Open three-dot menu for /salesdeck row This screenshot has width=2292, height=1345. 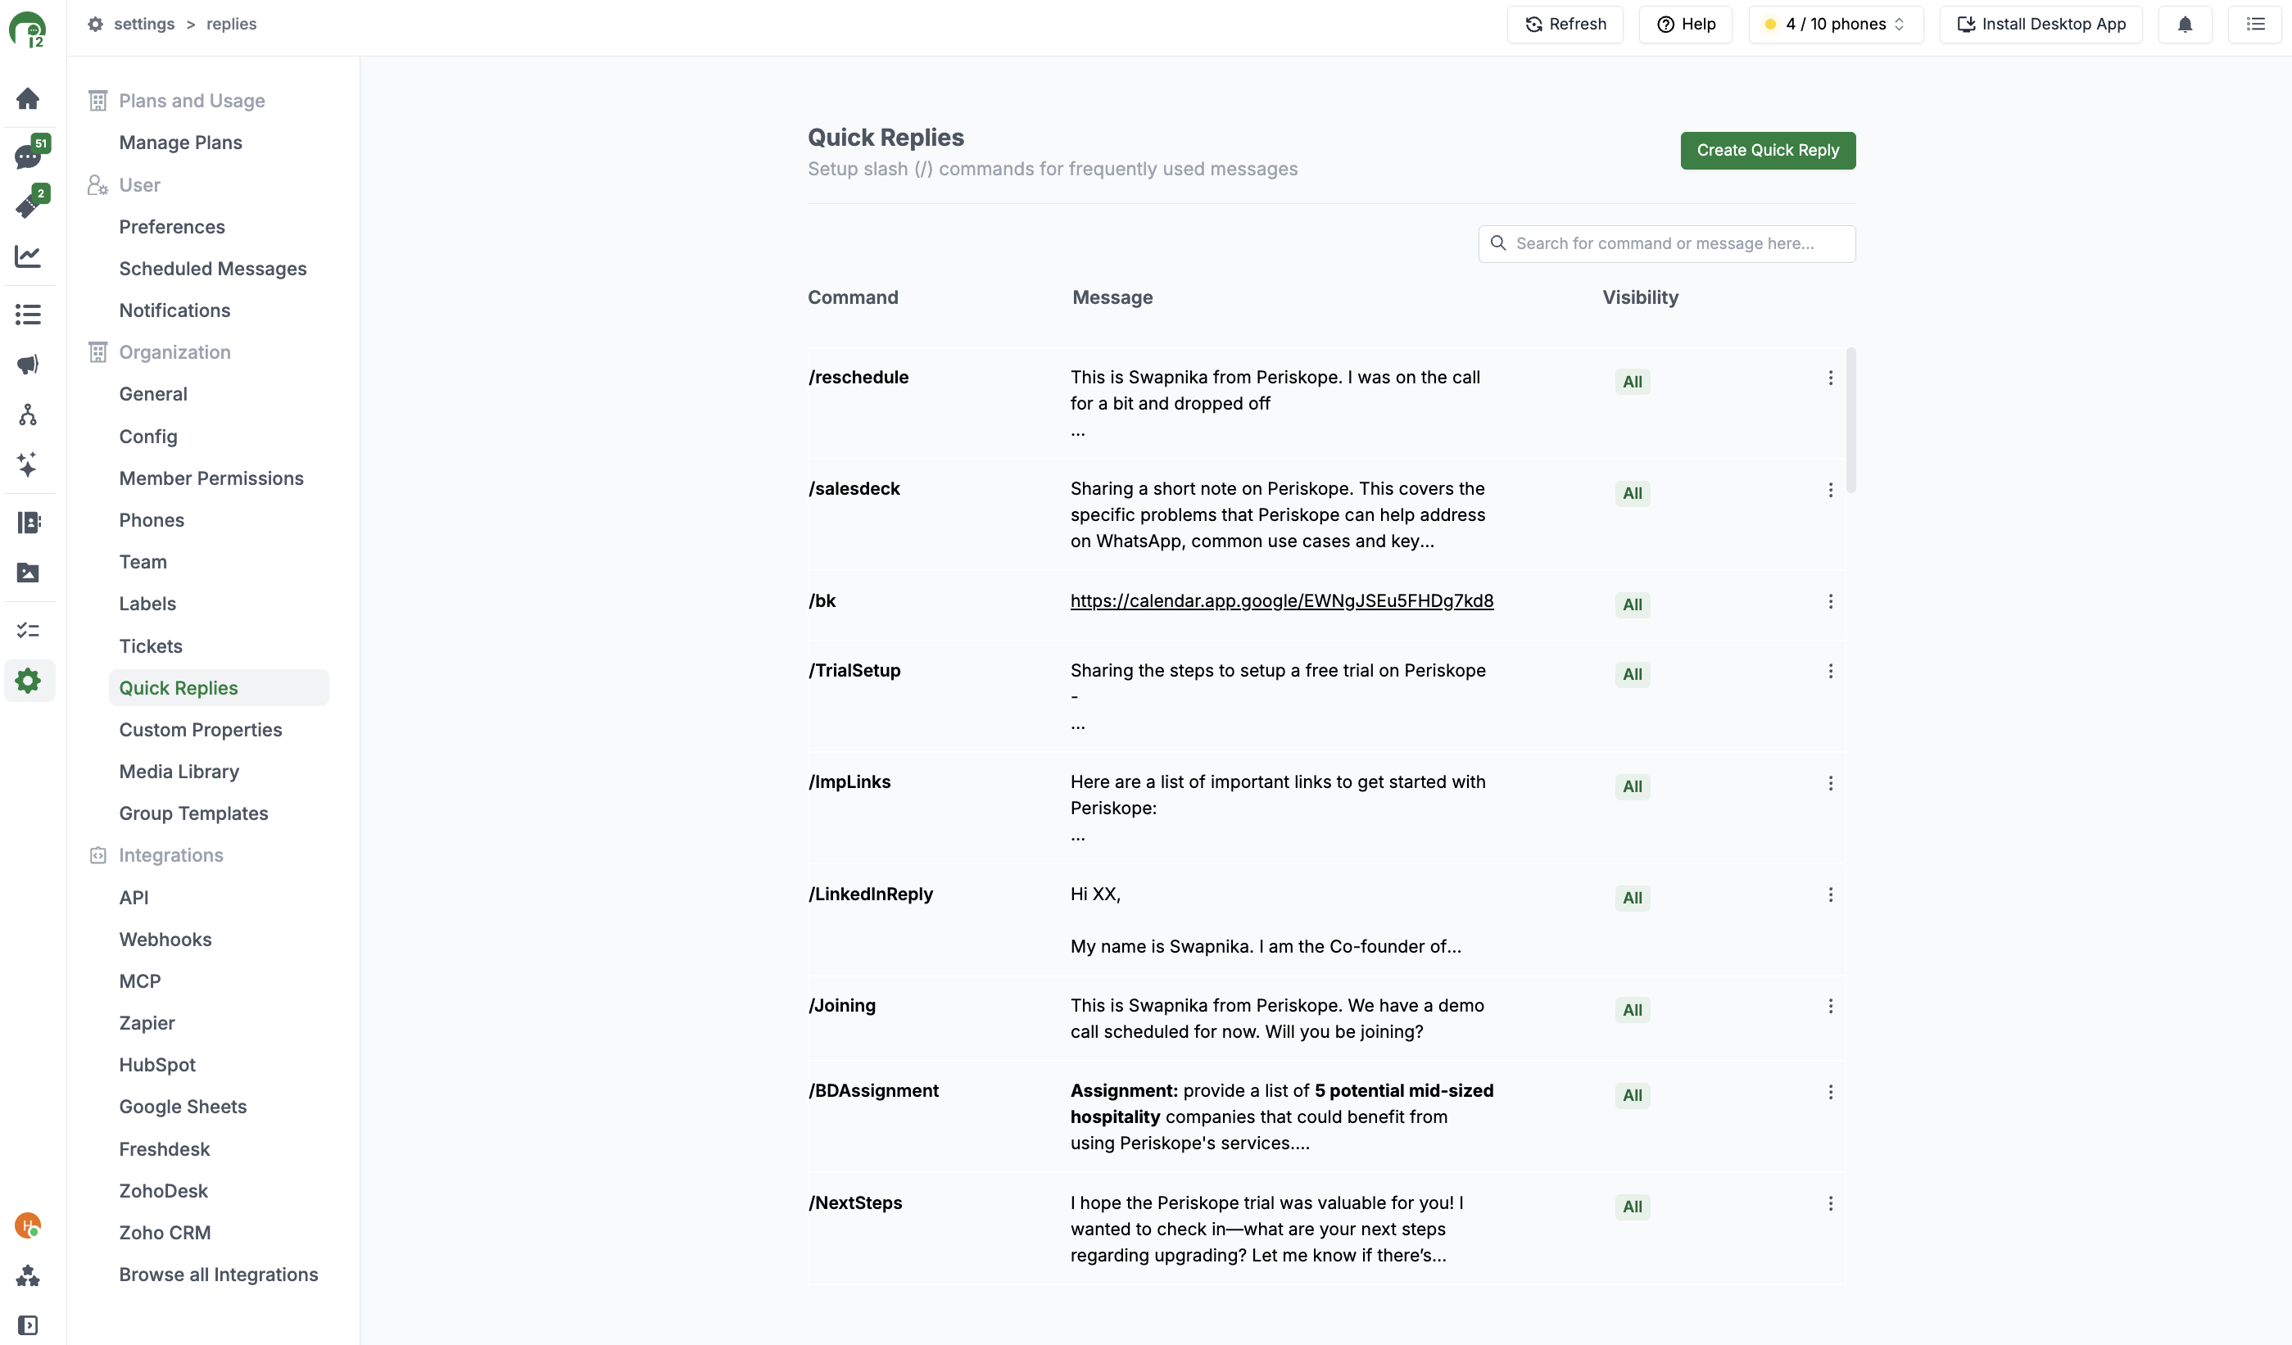(x=1830, y=490)
